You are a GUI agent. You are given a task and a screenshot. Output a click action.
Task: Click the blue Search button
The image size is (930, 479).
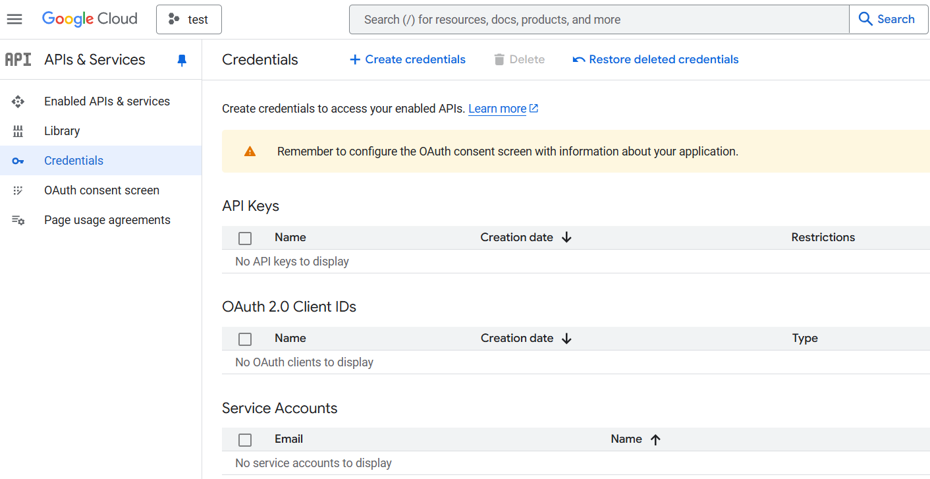coord(889,20)
